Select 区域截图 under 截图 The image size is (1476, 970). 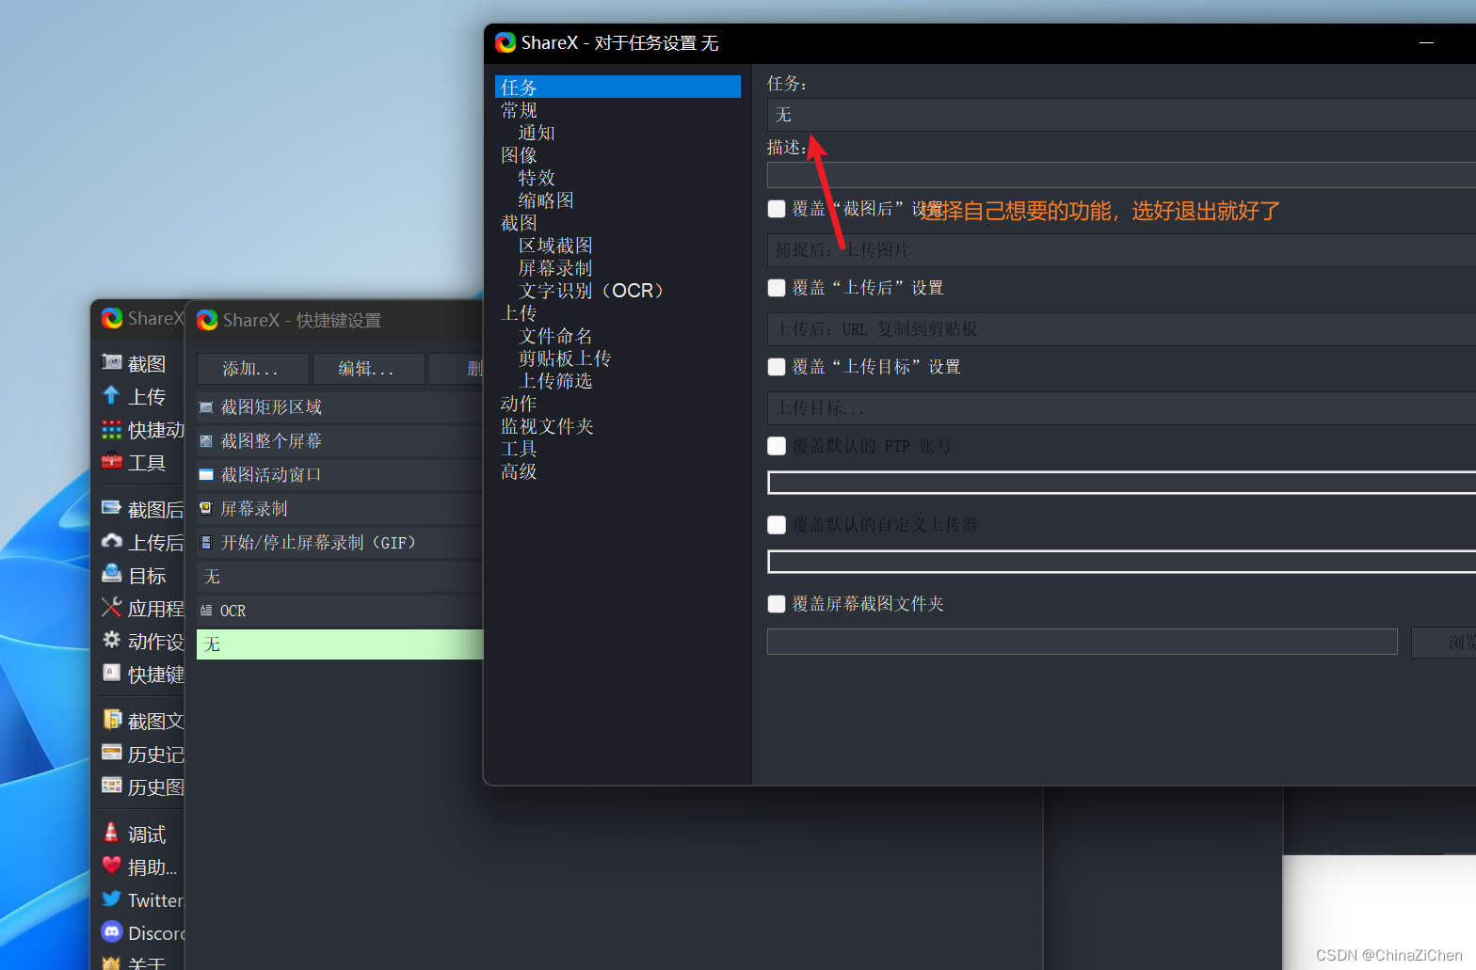555,246
